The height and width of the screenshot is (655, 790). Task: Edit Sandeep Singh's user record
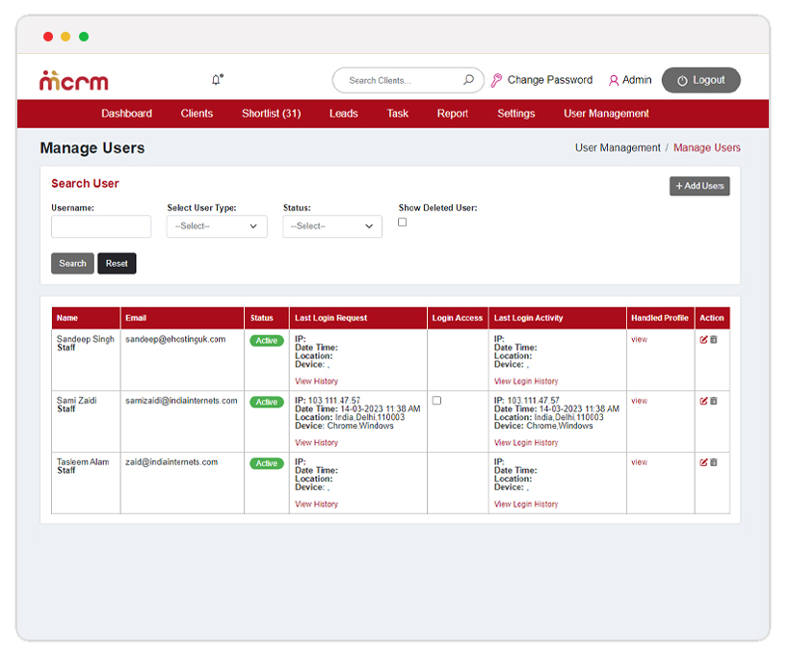pos(703,340)
